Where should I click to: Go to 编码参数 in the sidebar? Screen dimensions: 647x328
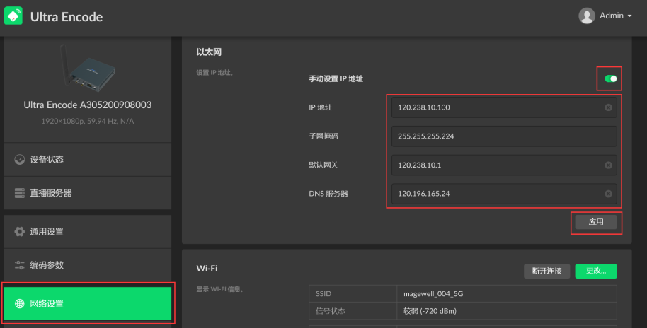tap(87, 265)
